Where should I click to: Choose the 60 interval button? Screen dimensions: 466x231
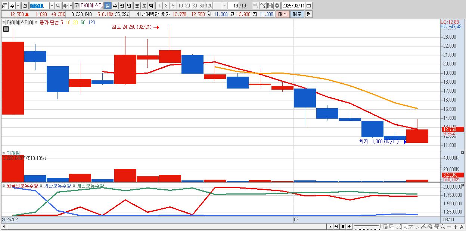coord(202,6)
